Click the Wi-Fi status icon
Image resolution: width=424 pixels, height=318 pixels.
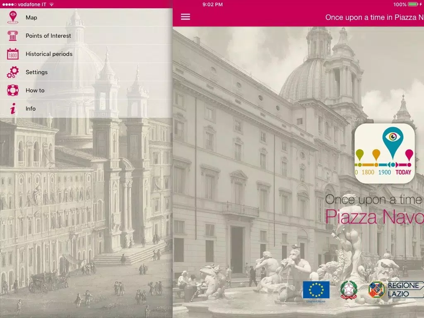[51, 4]
